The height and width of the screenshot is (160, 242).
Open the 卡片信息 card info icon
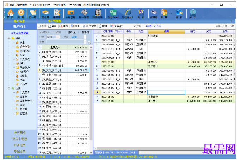71,14
